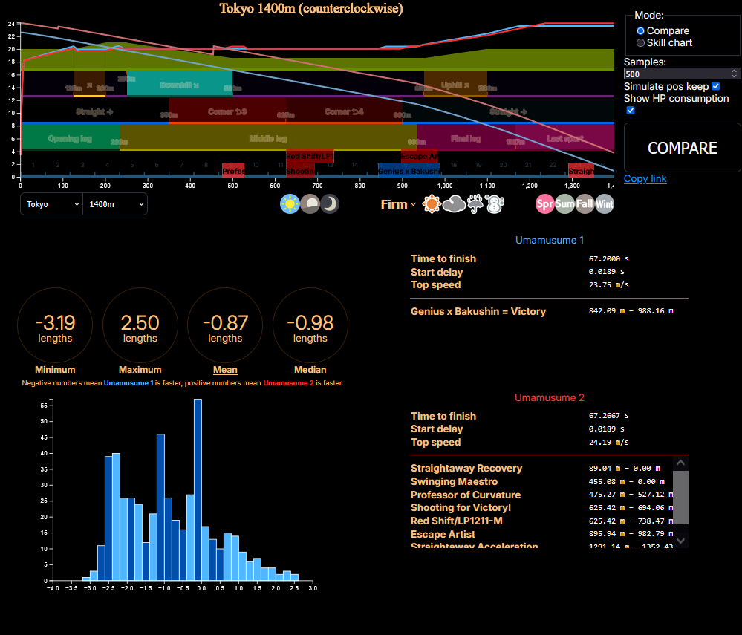The height and width of the screenshot is (635, 742).
Task: Click the Shooting skill marker on chart
Action: pyautogui.click(x=301, y=171)
